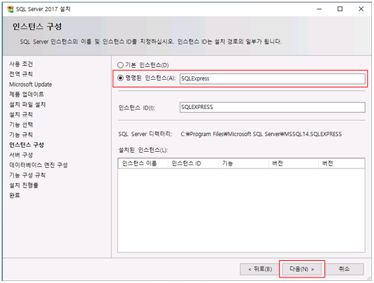Viewport: 374px width, 283px height.
Task: Select the 기능 구성 규칙 step in sidebar
Action: pyautogui.click(x=28, y=175)
